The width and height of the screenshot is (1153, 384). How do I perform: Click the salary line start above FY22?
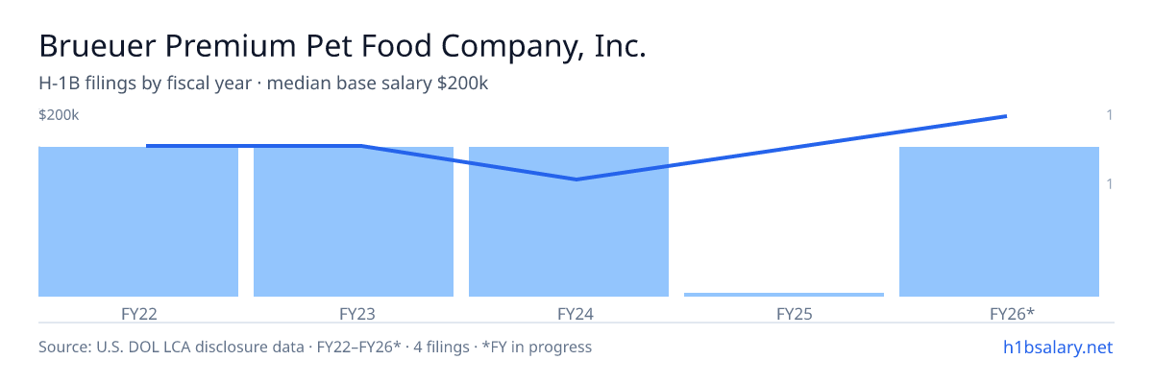pos(147,146)
